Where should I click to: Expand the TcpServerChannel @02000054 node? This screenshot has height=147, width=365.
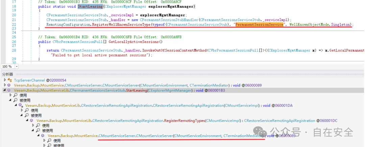5,80
